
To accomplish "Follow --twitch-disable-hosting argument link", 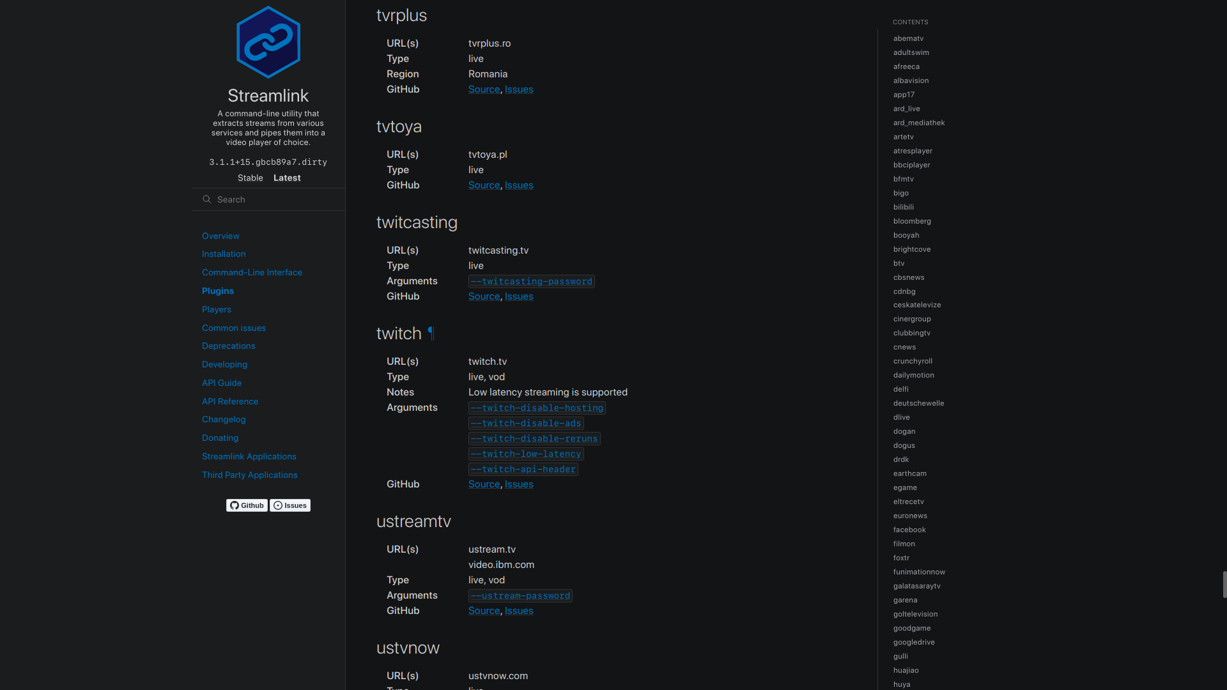I will tap(537, 408).
